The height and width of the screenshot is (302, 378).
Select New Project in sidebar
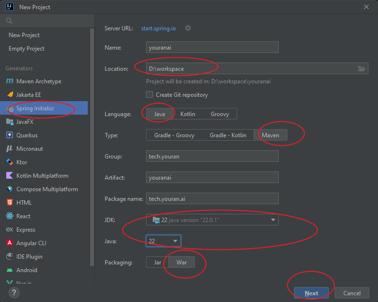point(24,35)
